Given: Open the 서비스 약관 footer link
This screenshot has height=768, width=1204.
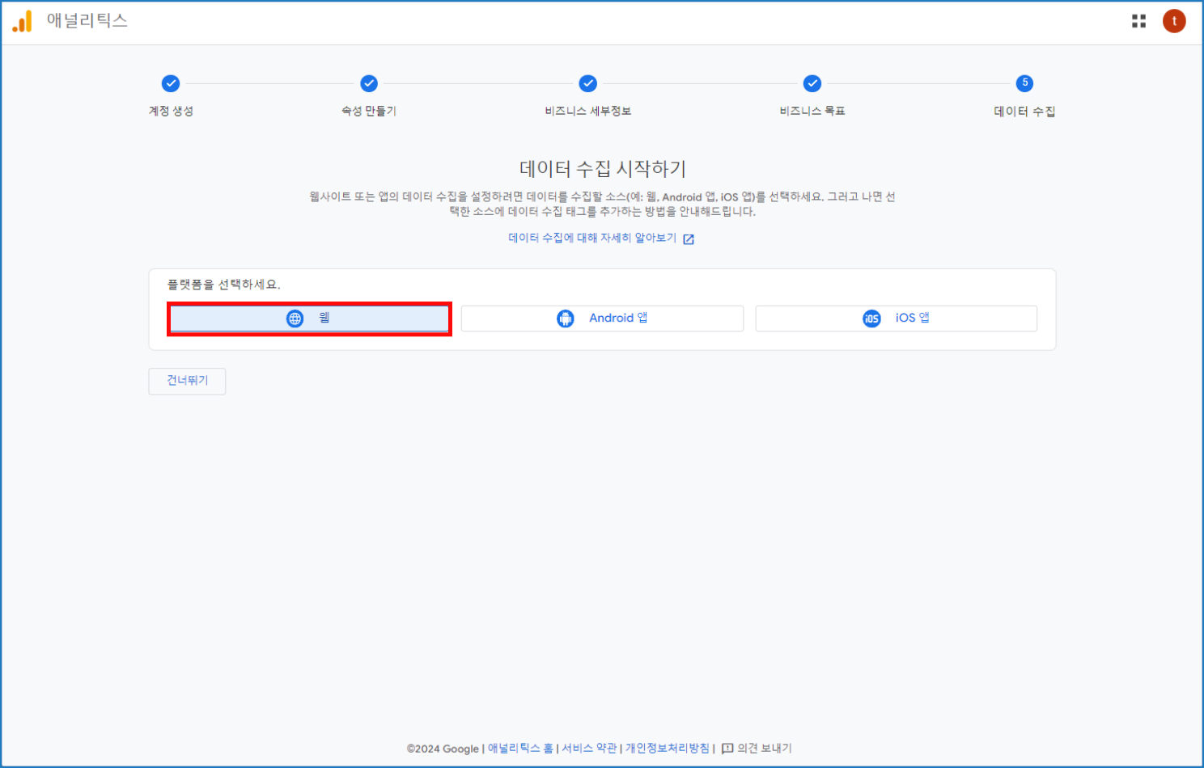Looking at the screenshot, I should [589, 749].
